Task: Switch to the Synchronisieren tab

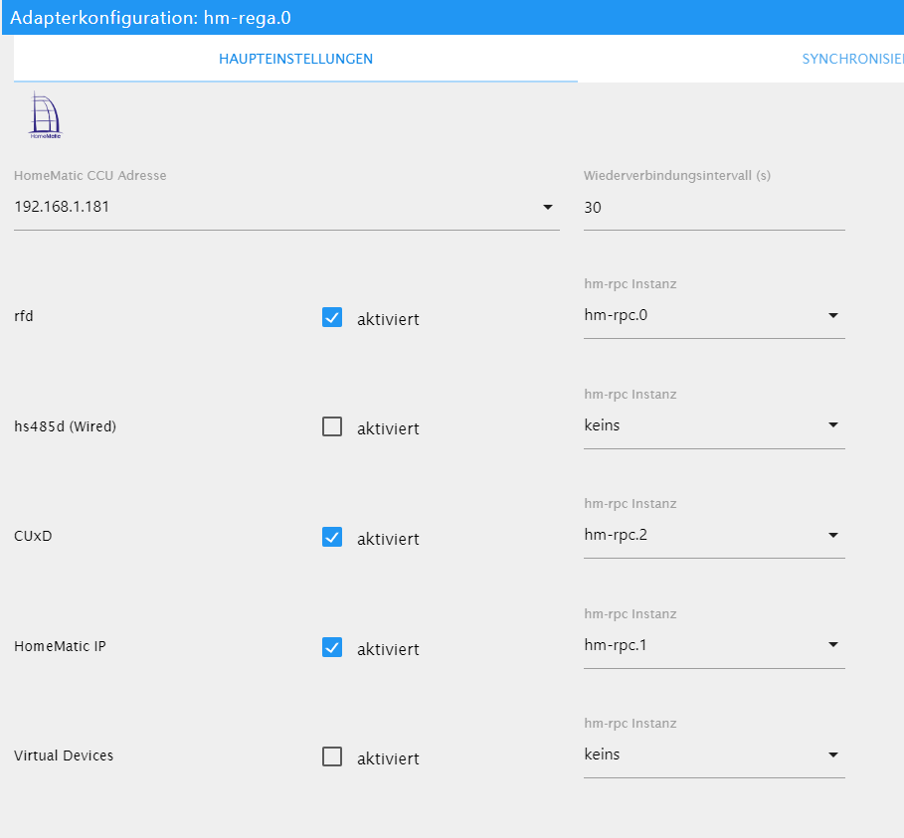Action: pyautogui.click(x=851, y=60)
